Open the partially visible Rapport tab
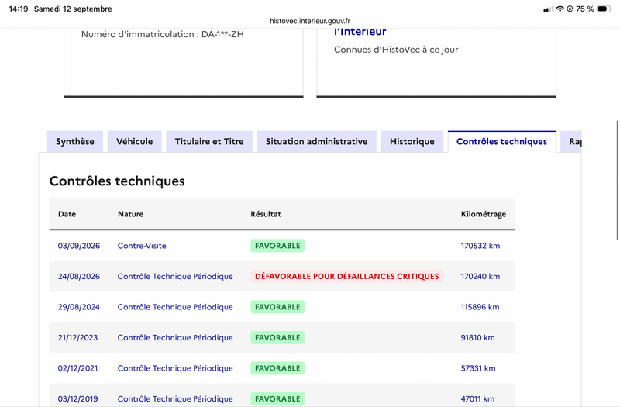The width and height of the screenshot is (620, 407). coord(571,142)
